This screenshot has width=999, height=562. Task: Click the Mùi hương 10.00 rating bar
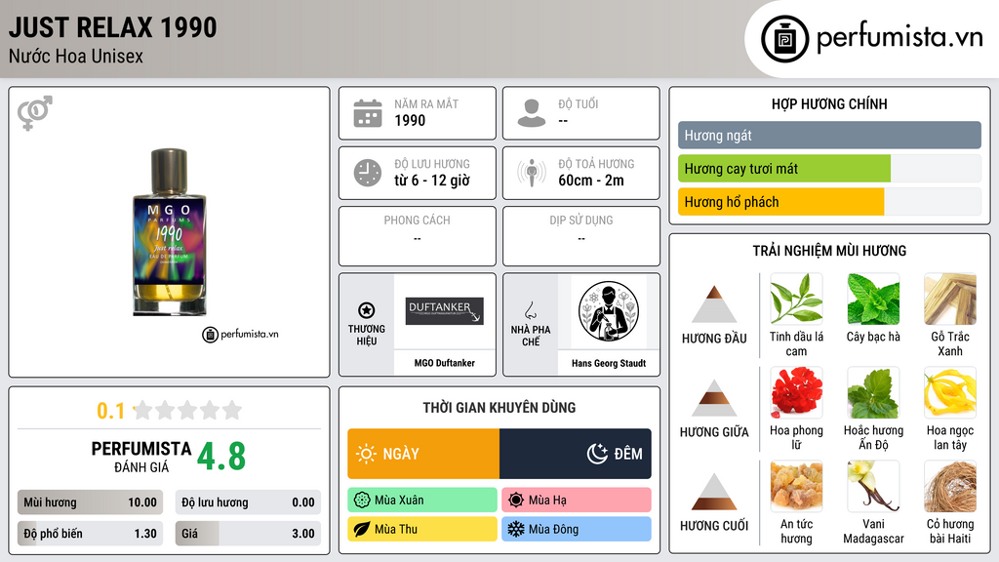coord(90,502)
